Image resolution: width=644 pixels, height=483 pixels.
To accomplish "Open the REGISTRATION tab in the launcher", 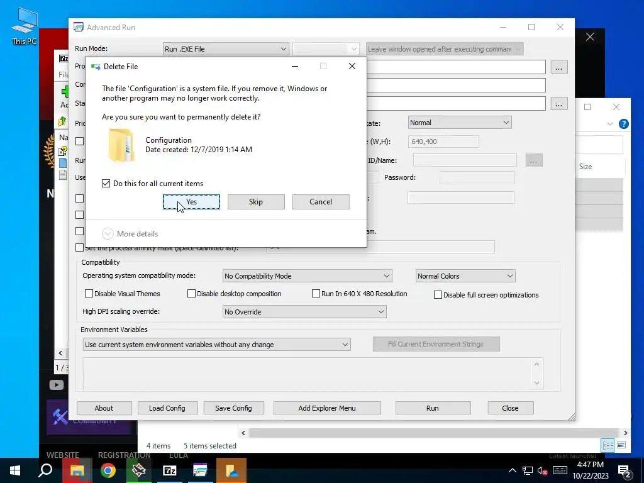I will click(x=124, y=455).
